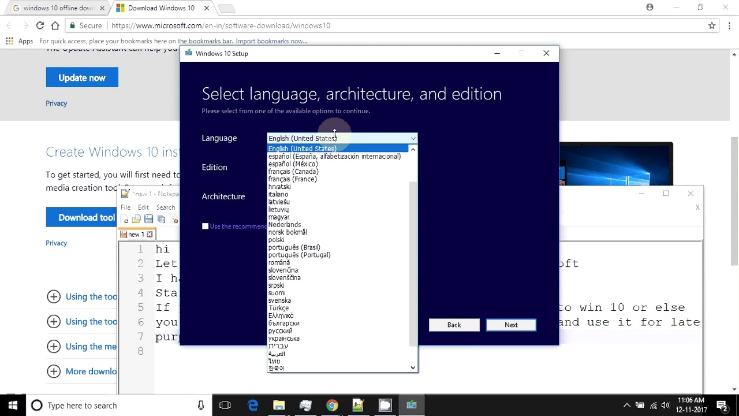The height and width of the screenshot is (416, 739).
Task: Click the 'Type here to search' taskbar box
Action: coord(118,405)
